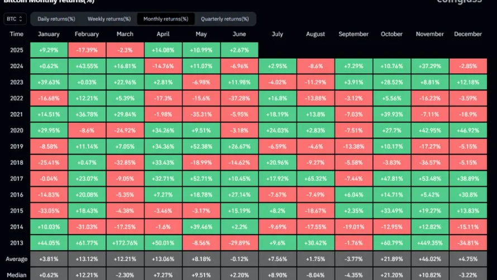Viewport: 497px width, 280px height.
Task: Click the -35.31% May 2021 cell
Action: coord(201,115)
